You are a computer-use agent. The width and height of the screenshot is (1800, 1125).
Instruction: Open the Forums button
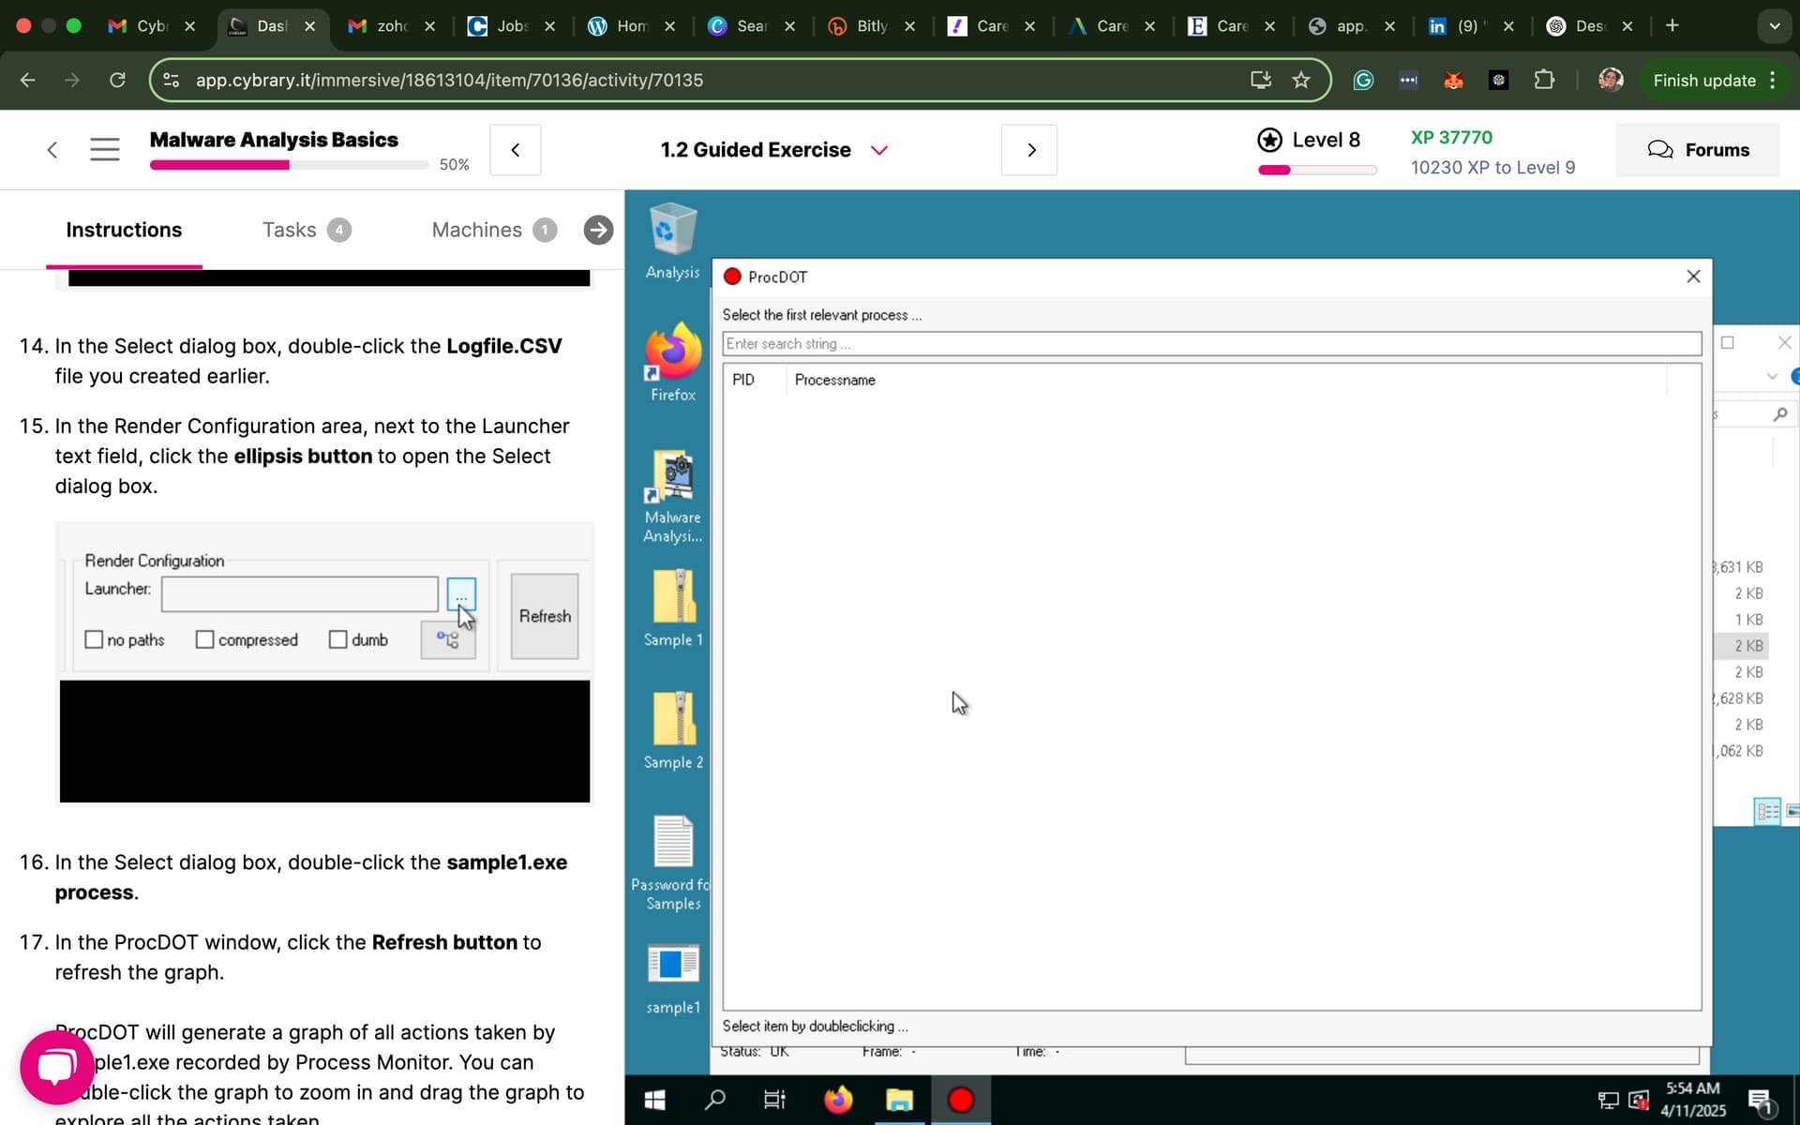(1698, 150)
